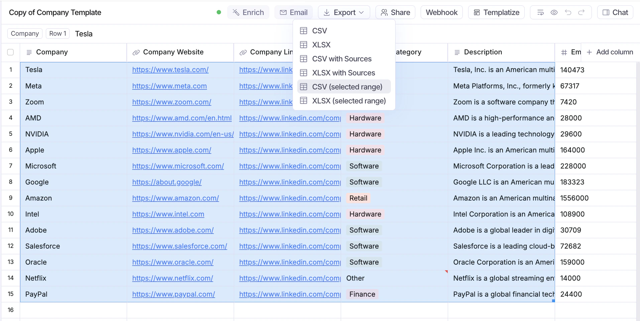
Task: Click employee count 1556000
Action: tap(574, 198)
